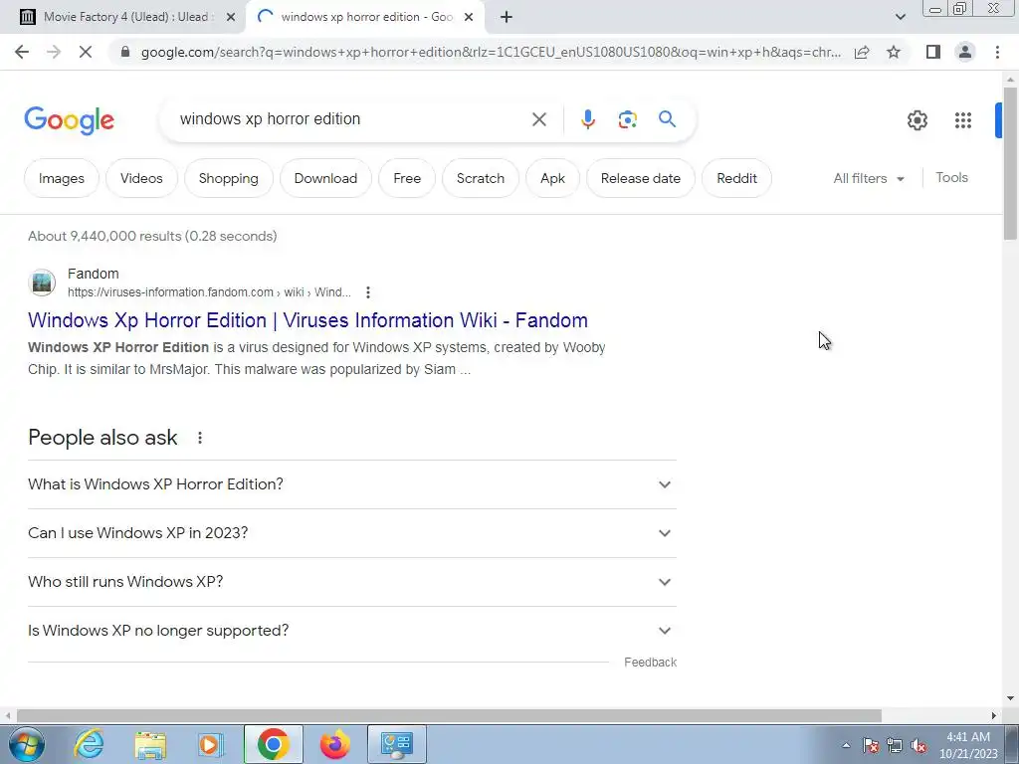The image size is (1019, 764).
Task: Open the Google apps grid
Action: pos(963,120)
